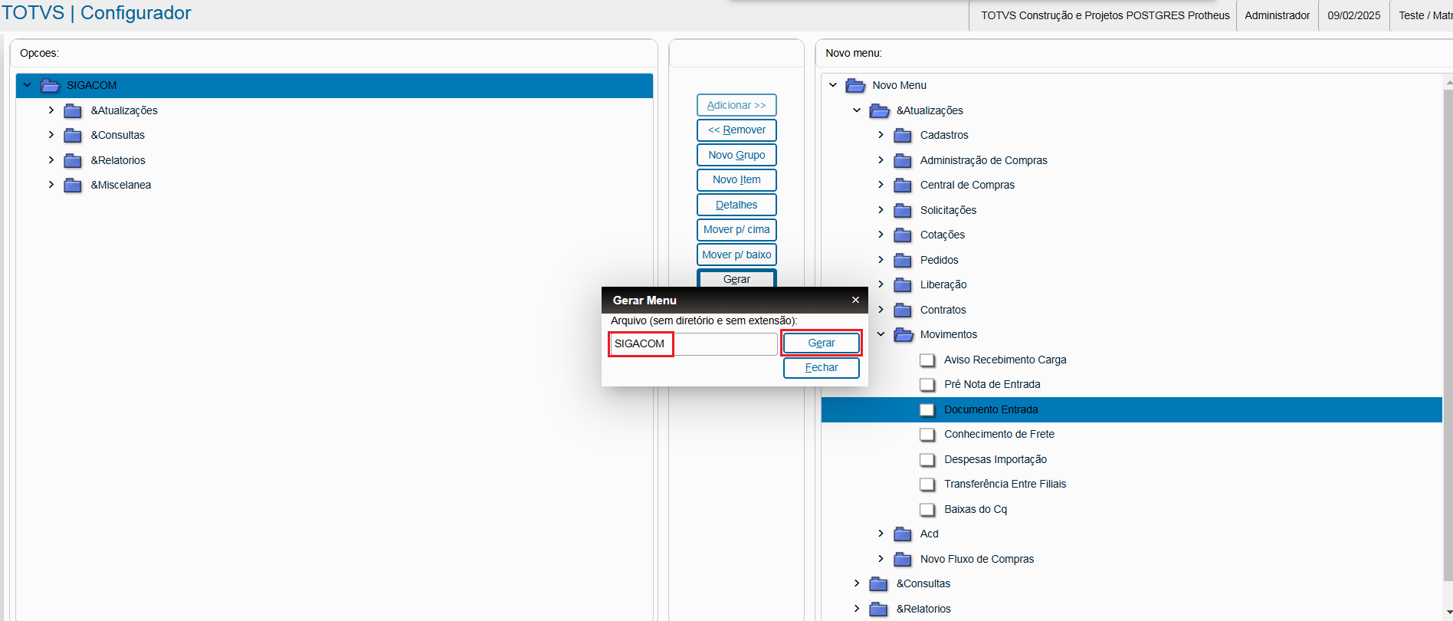Click the Administrador header entry
This screenshot has width=1453, height=621.
tap(1277, 15)
